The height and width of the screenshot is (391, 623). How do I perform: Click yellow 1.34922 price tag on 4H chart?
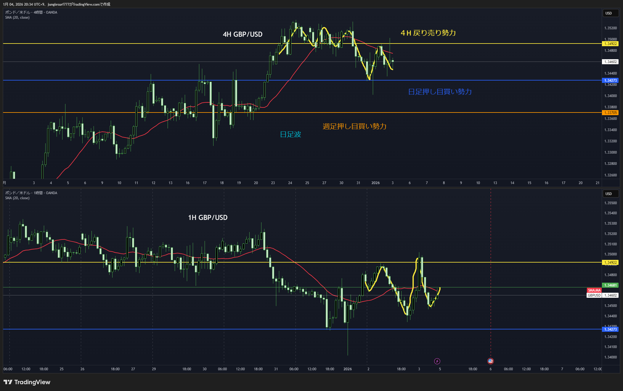(x=610, y=44)
